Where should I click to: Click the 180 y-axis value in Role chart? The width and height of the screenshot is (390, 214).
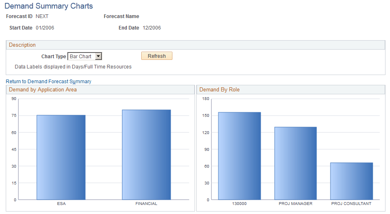[x=206, y=98]
